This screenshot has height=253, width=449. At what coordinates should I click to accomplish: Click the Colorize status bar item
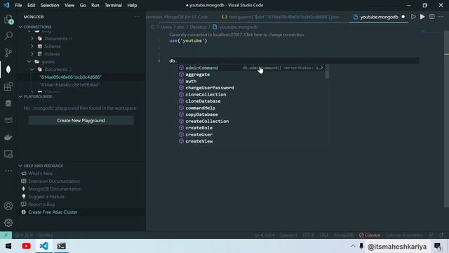coord(370,235)
